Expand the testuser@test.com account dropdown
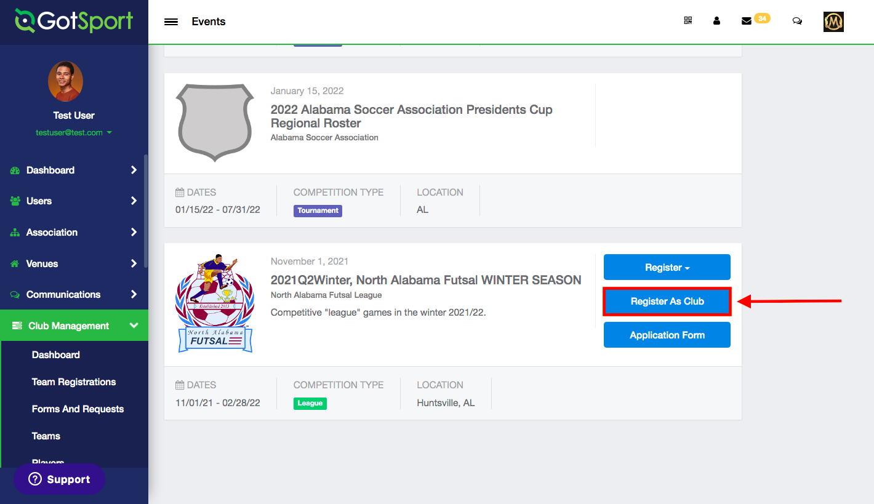 pos(74,132)
